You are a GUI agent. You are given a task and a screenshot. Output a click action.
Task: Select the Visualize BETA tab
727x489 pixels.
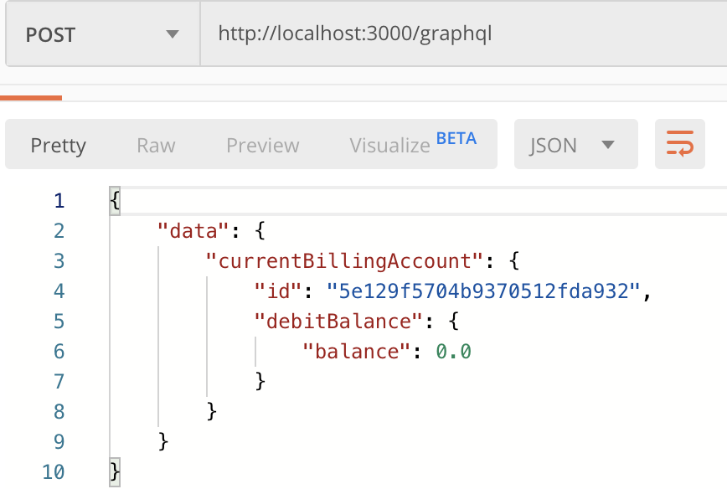(x=390, y=145)
